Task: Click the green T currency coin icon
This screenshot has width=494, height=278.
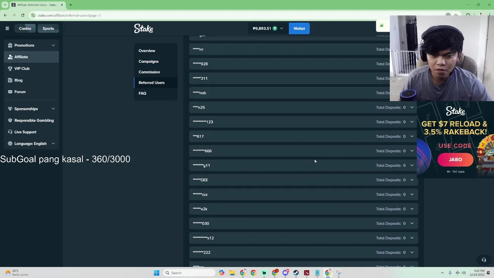Action: tap(275, 28)
